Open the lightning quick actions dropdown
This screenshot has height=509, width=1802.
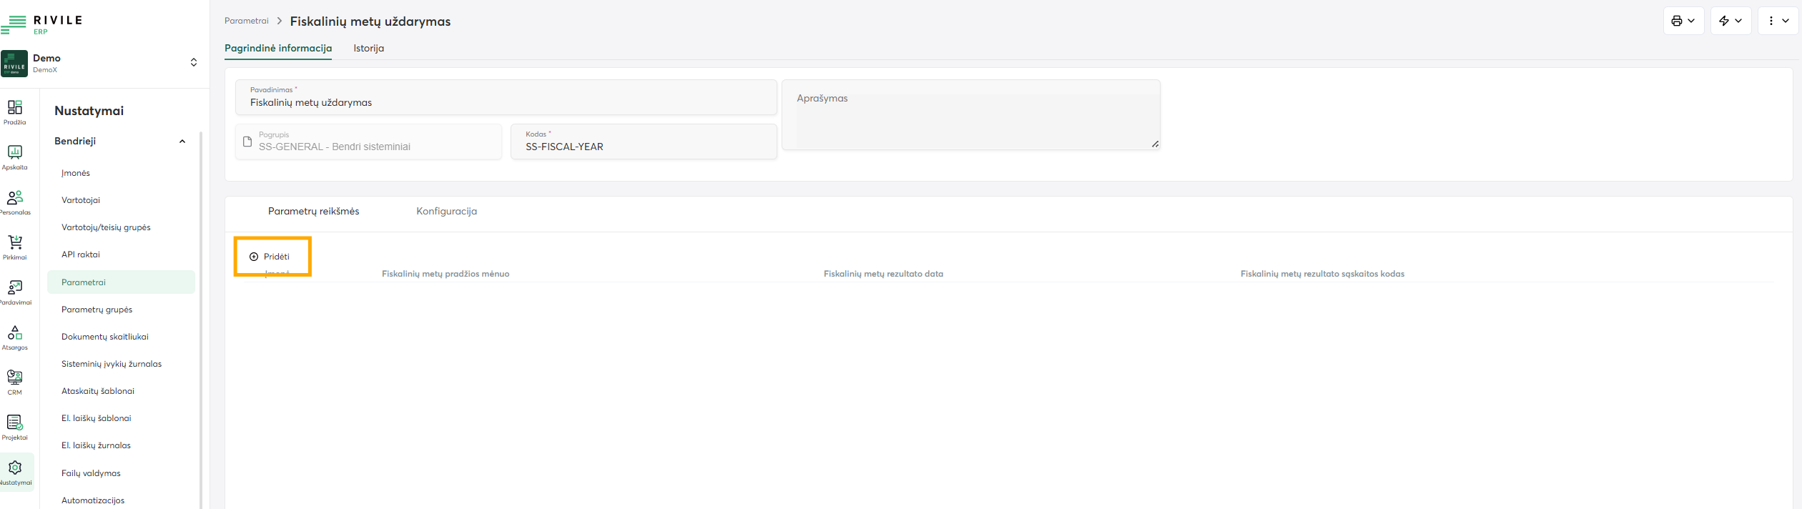(x=1730, y=21)
